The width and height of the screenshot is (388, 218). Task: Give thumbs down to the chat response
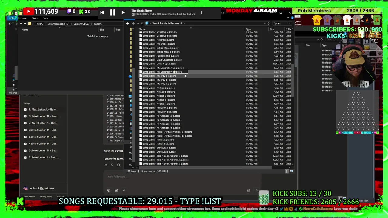pyautogui.click(x=112, y=165)
